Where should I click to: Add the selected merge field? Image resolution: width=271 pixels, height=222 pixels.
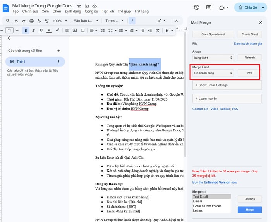coord(250,73)
